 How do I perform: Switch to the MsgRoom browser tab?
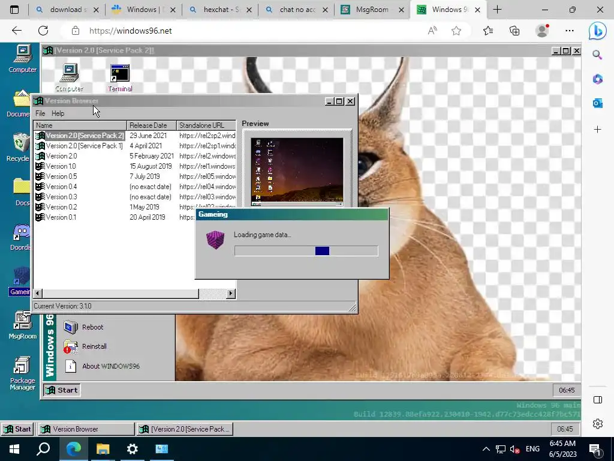coord(372,10)
